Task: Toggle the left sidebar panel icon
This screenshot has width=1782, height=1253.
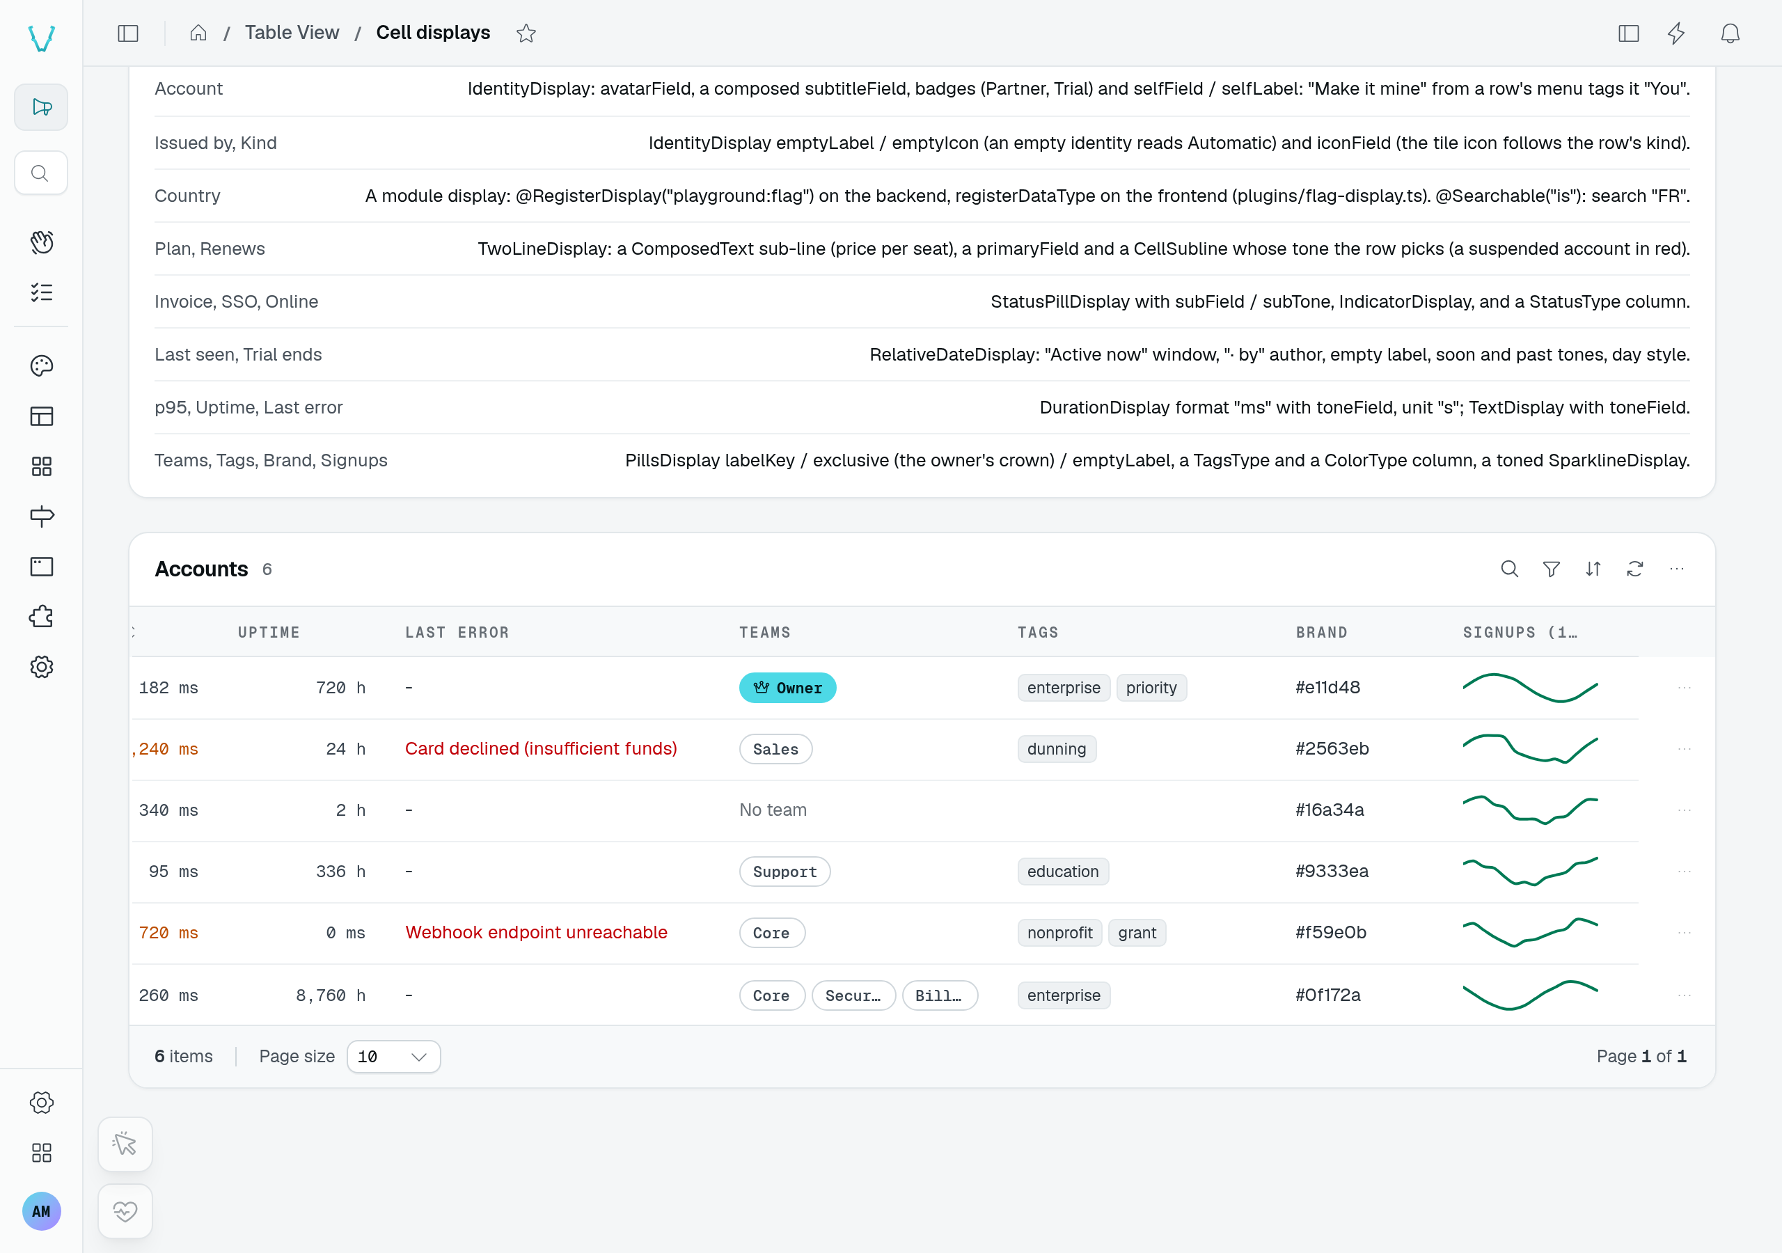Action: pos(128,33)
